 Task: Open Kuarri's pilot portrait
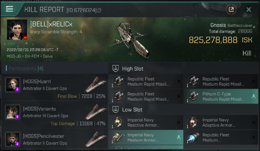pos(13,85)
